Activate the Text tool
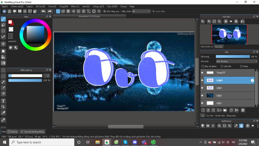The width and height of the screenshot is (259, 146). point(3,101)
